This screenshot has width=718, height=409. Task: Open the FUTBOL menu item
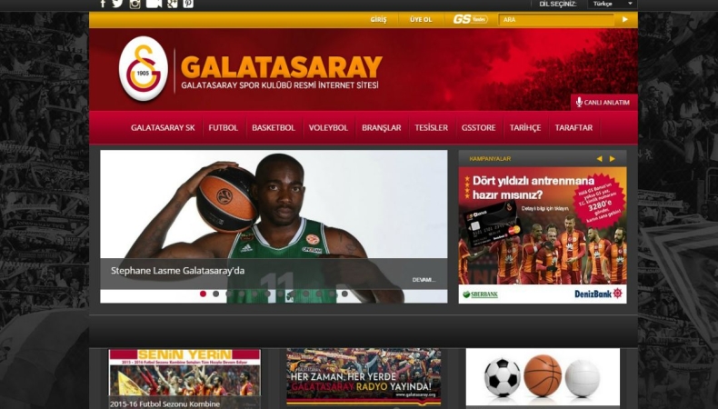click(x=223, y=128)
